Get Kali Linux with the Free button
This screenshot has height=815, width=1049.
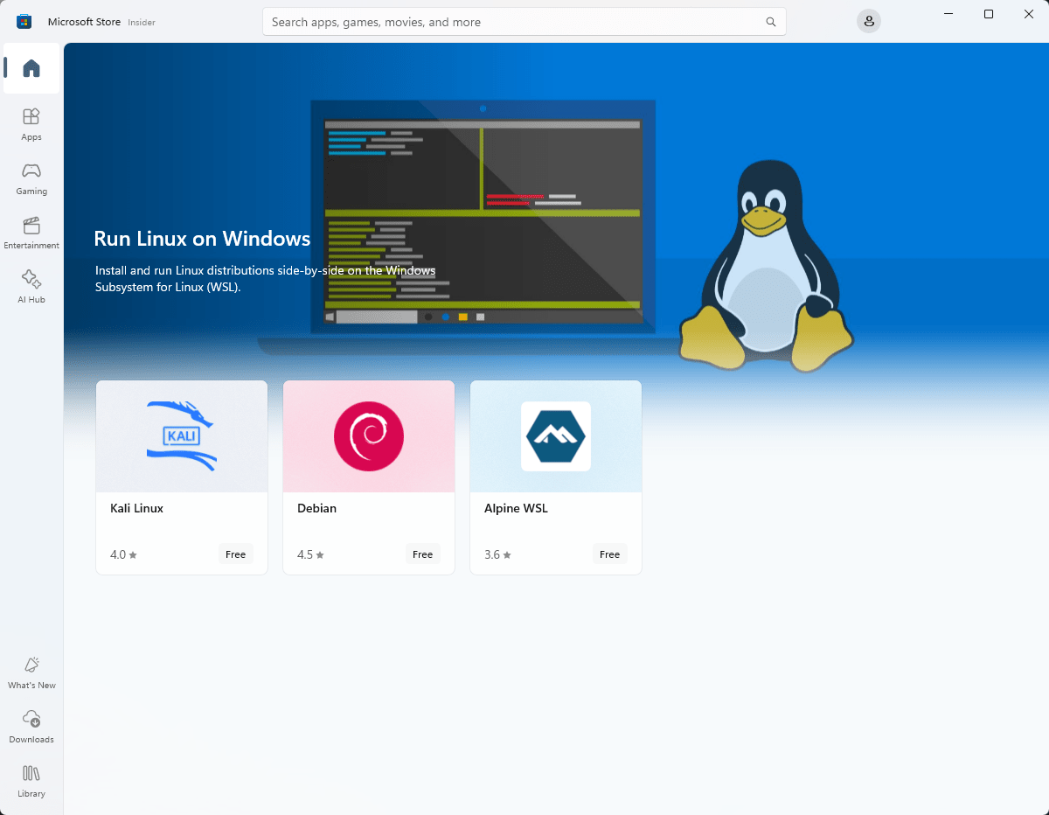coord(235,554)
